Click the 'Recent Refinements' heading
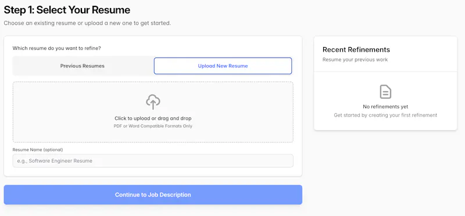 pyautogui.click(x=356, y=49)
